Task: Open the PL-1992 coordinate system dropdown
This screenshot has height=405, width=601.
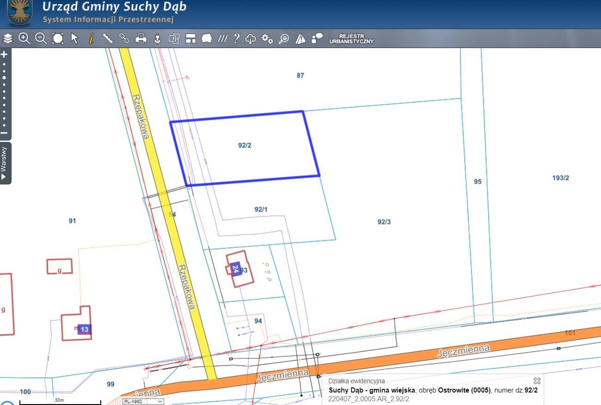Action: tap(143, 401)
